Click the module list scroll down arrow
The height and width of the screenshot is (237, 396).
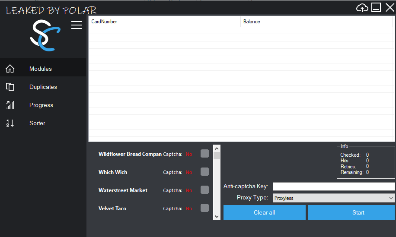(x=217, y=216)
